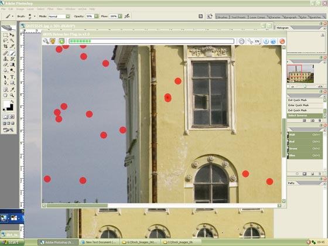The image size is (328, 246).
Task: Reset default foreground and background colors
Action: [5, 110]
